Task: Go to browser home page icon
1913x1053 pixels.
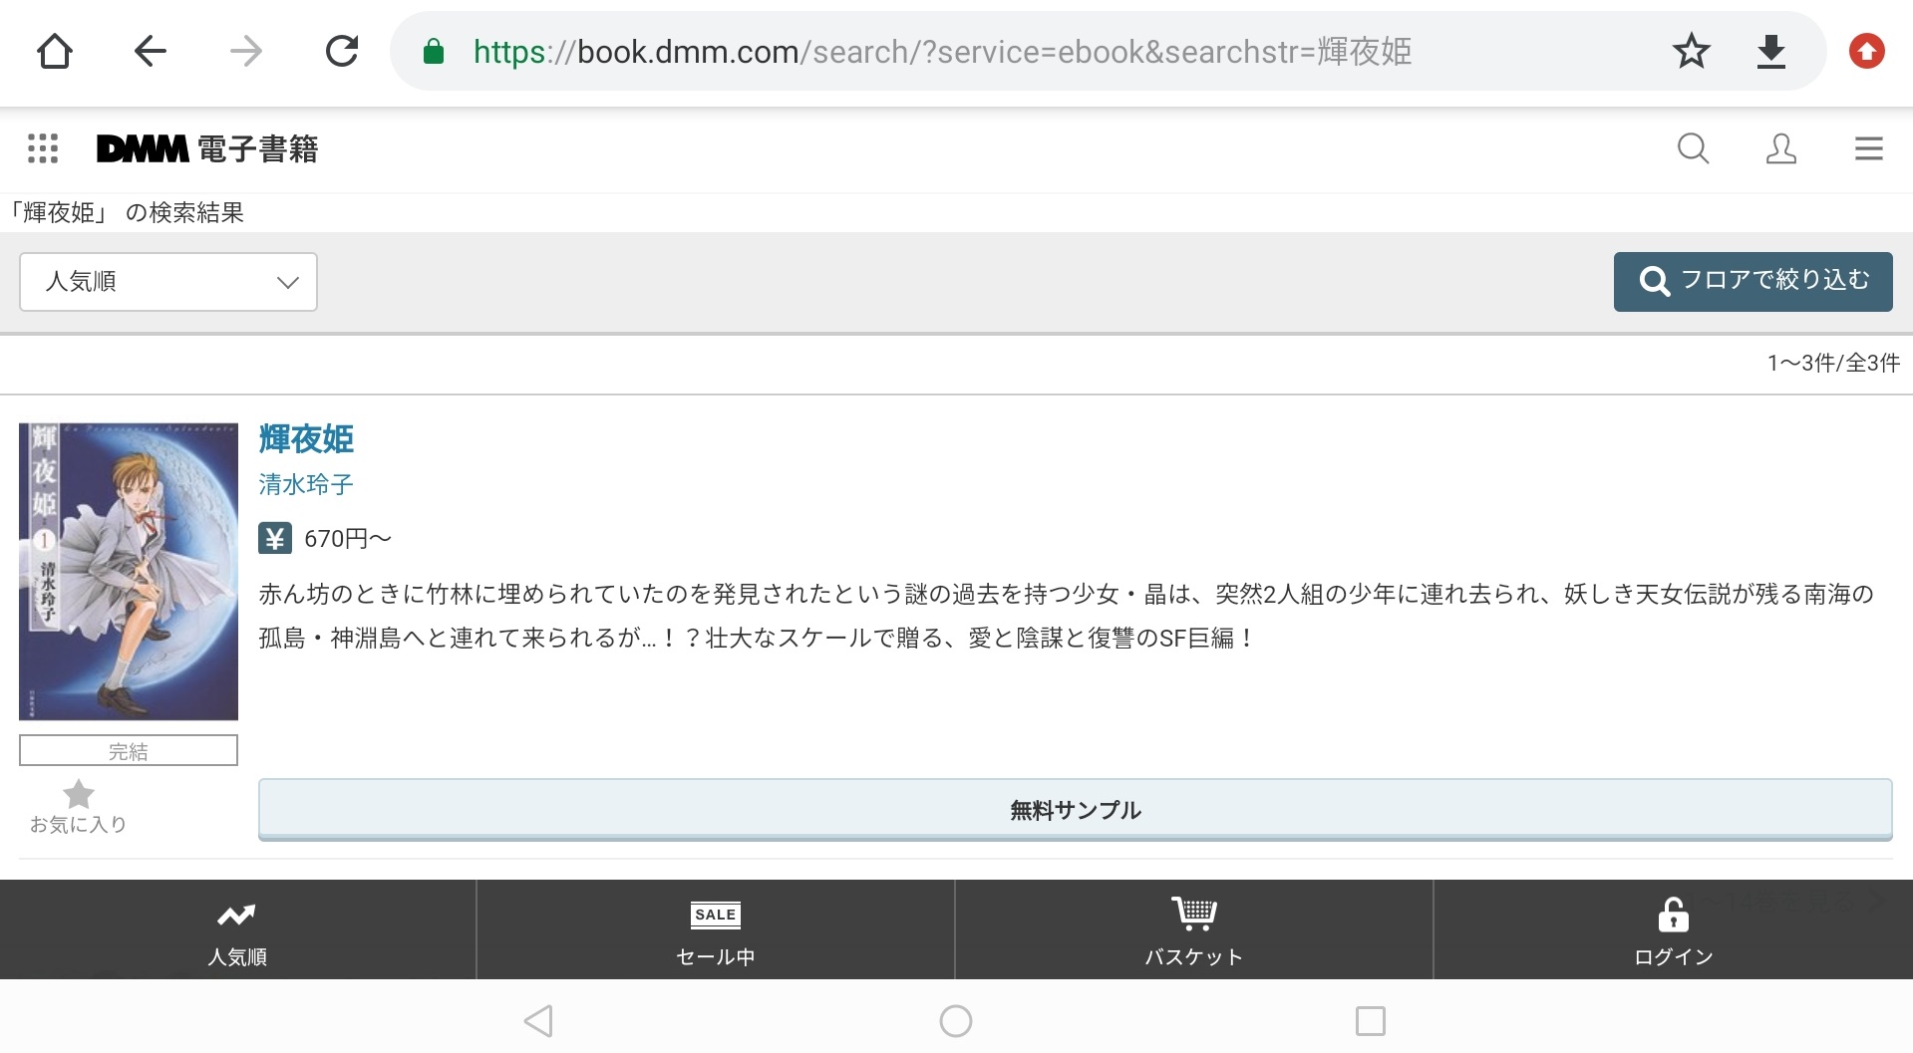Action: tap(55, 51)
